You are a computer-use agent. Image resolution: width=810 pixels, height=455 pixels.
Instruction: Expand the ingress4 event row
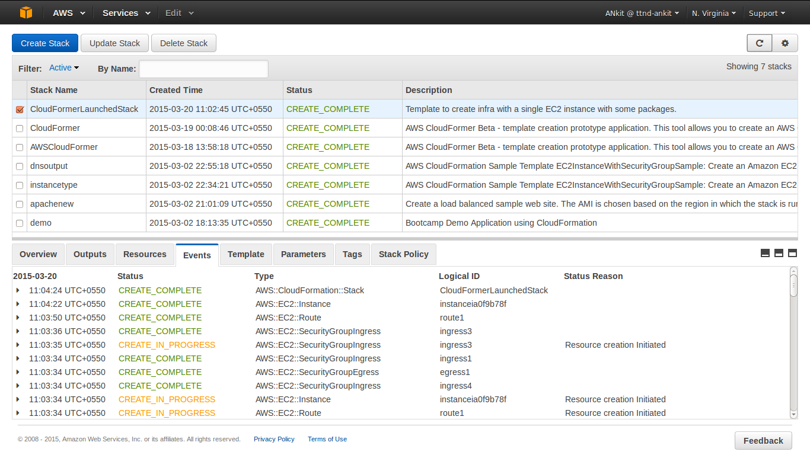tap(18, 386)
